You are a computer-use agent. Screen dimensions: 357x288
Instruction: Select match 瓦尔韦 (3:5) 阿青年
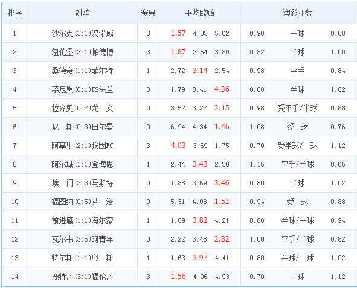(x=82, y=239)
